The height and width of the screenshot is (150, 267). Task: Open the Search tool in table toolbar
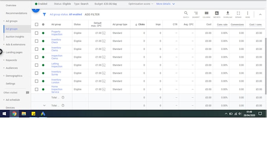[x=186, y=14]
